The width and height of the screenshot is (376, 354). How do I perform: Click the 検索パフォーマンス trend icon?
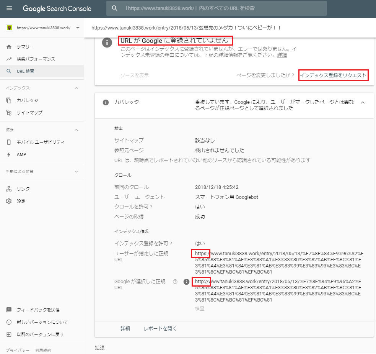(9, 59)
